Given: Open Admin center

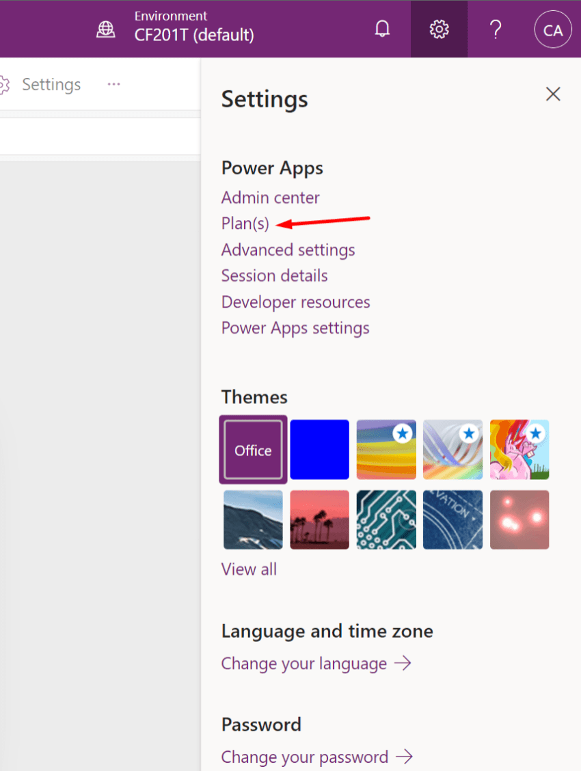Looking at the screenshot, I should pos(270,198).
